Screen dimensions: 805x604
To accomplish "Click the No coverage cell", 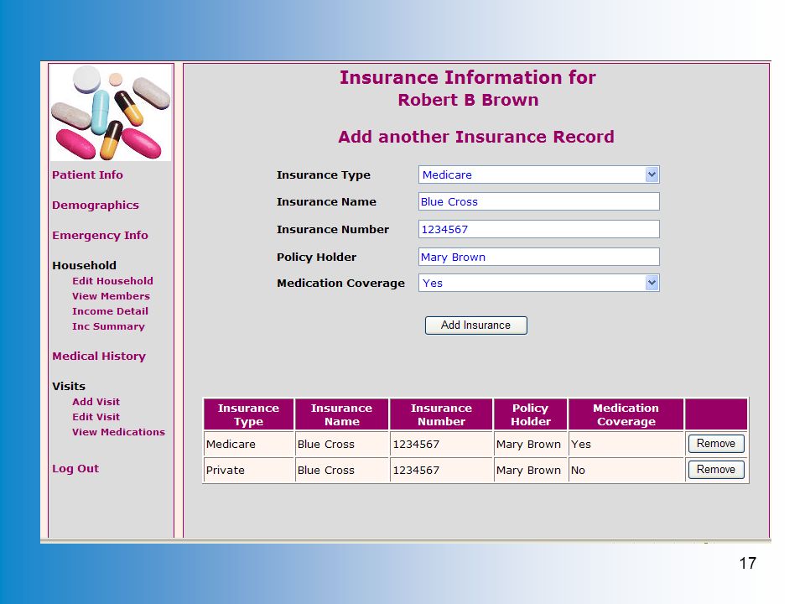I will point(626,470).
